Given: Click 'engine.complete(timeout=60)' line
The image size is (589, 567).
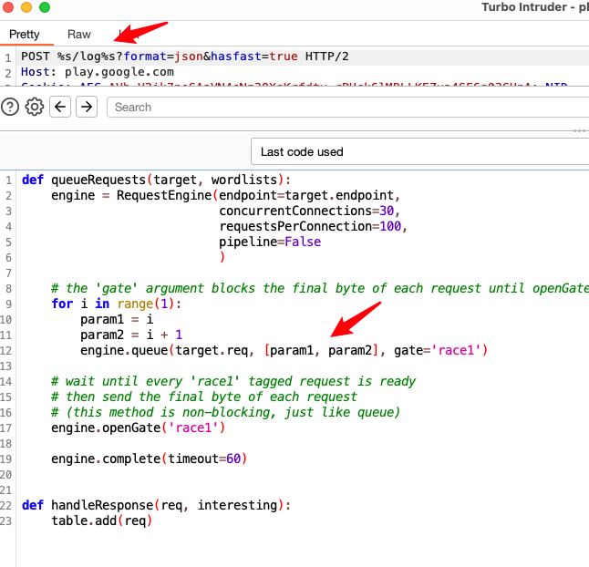Looking at the screenshot, I should (x=150, y=459).
